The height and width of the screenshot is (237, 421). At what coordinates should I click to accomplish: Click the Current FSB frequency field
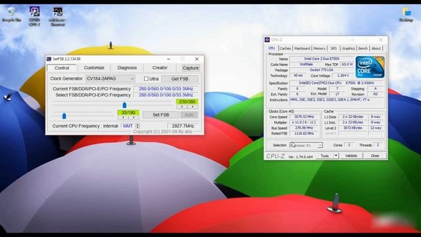(x=166, y=89)
